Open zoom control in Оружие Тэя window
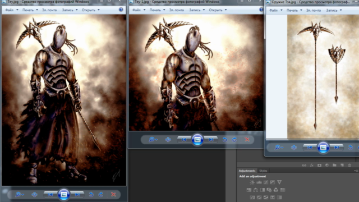359x202 pixels. coord(279,147)
